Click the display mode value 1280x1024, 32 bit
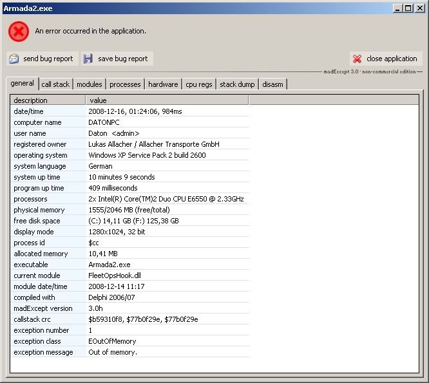 (117, 232)
